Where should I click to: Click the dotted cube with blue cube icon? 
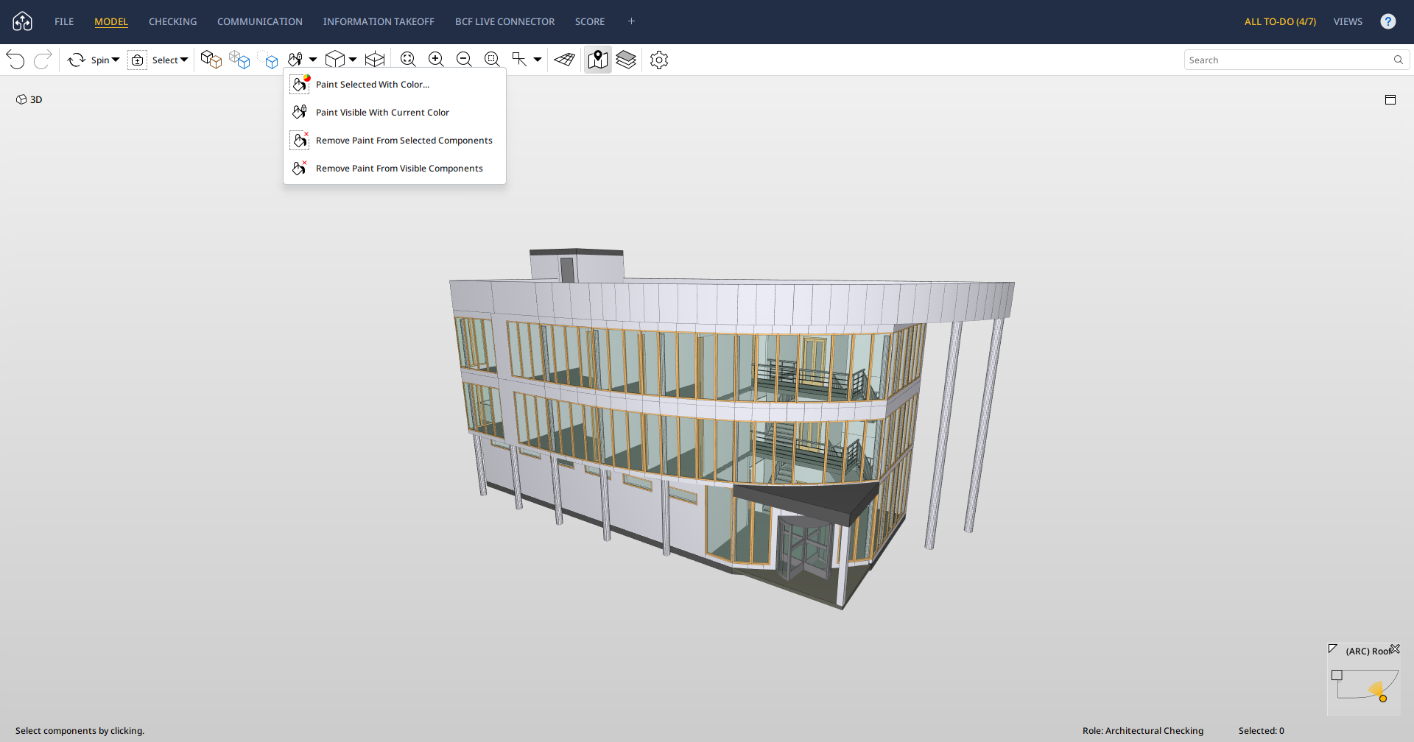coord(268,60)
